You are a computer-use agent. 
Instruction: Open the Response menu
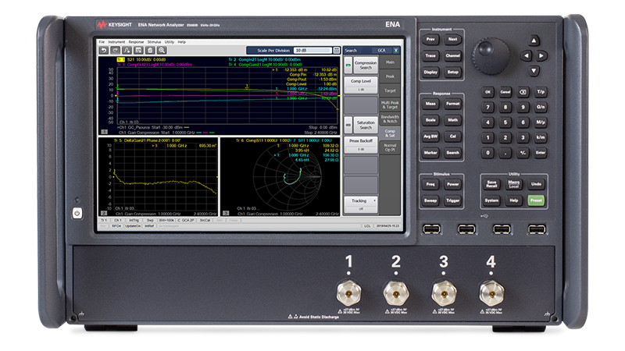(136, 42)
